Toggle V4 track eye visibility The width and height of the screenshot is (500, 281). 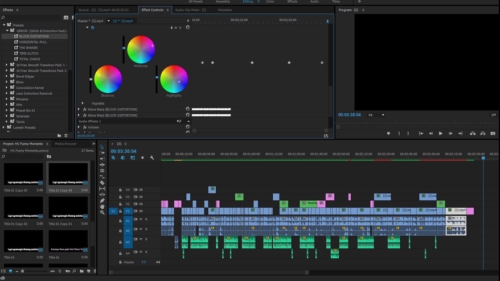[141, 189]
